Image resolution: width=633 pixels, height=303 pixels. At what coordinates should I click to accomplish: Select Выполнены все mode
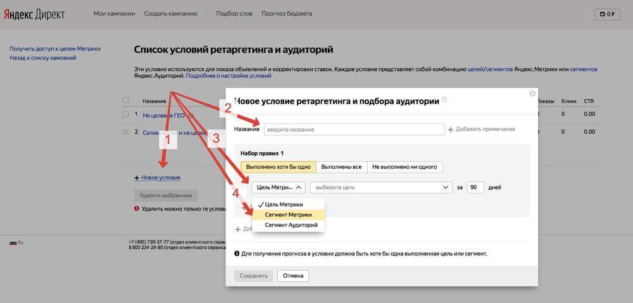point(342,166)
